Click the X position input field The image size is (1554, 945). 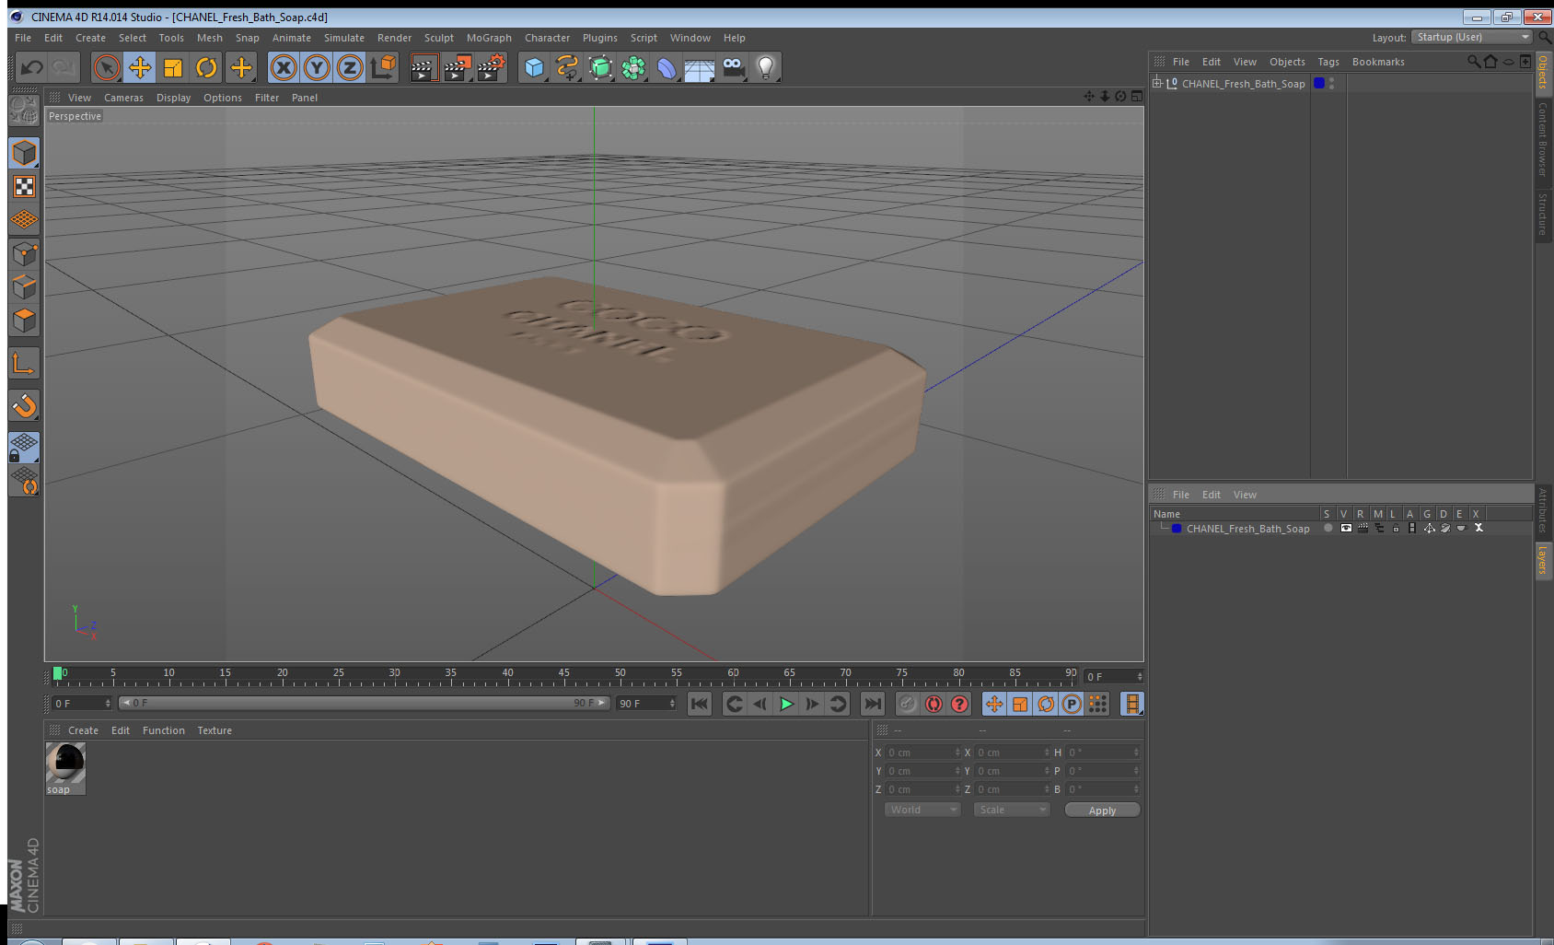click(x=922, y=752)
